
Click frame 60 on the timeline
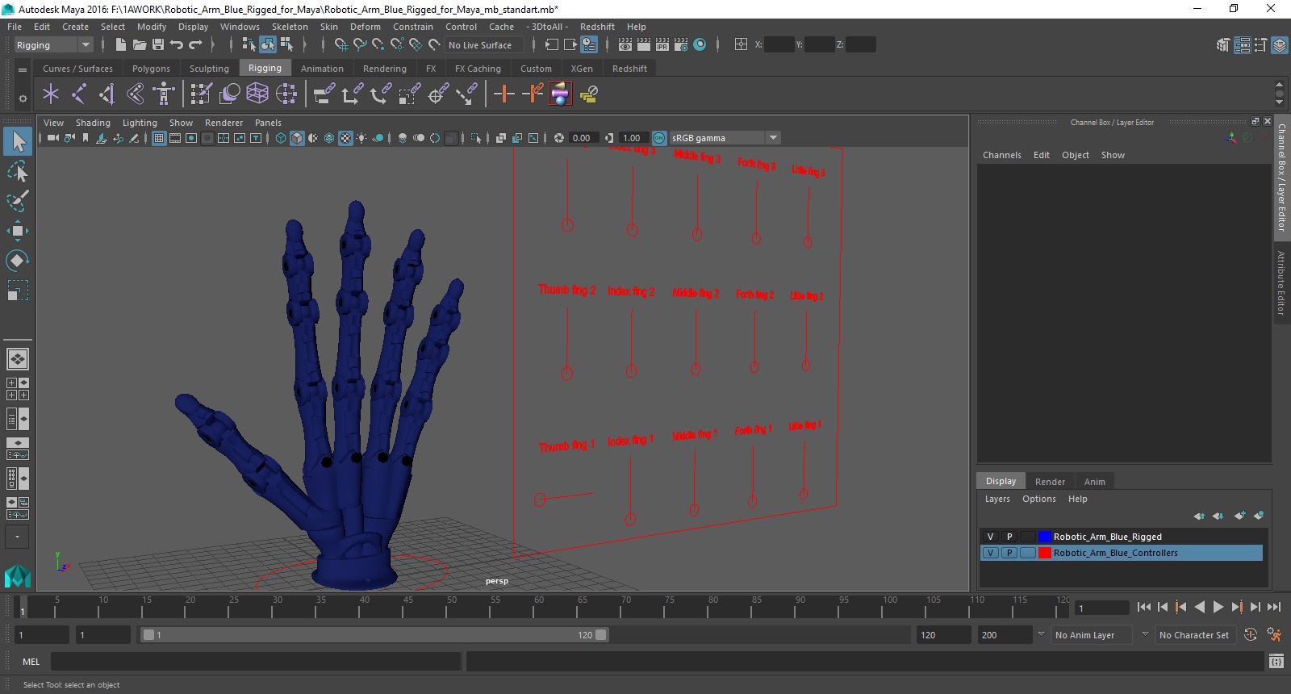[533, 607]
